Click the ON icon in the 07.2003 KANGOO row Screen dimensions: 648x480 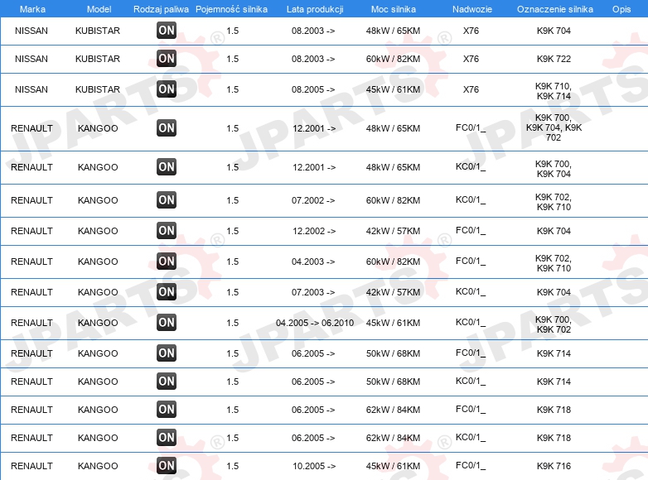tap(167, 291)
